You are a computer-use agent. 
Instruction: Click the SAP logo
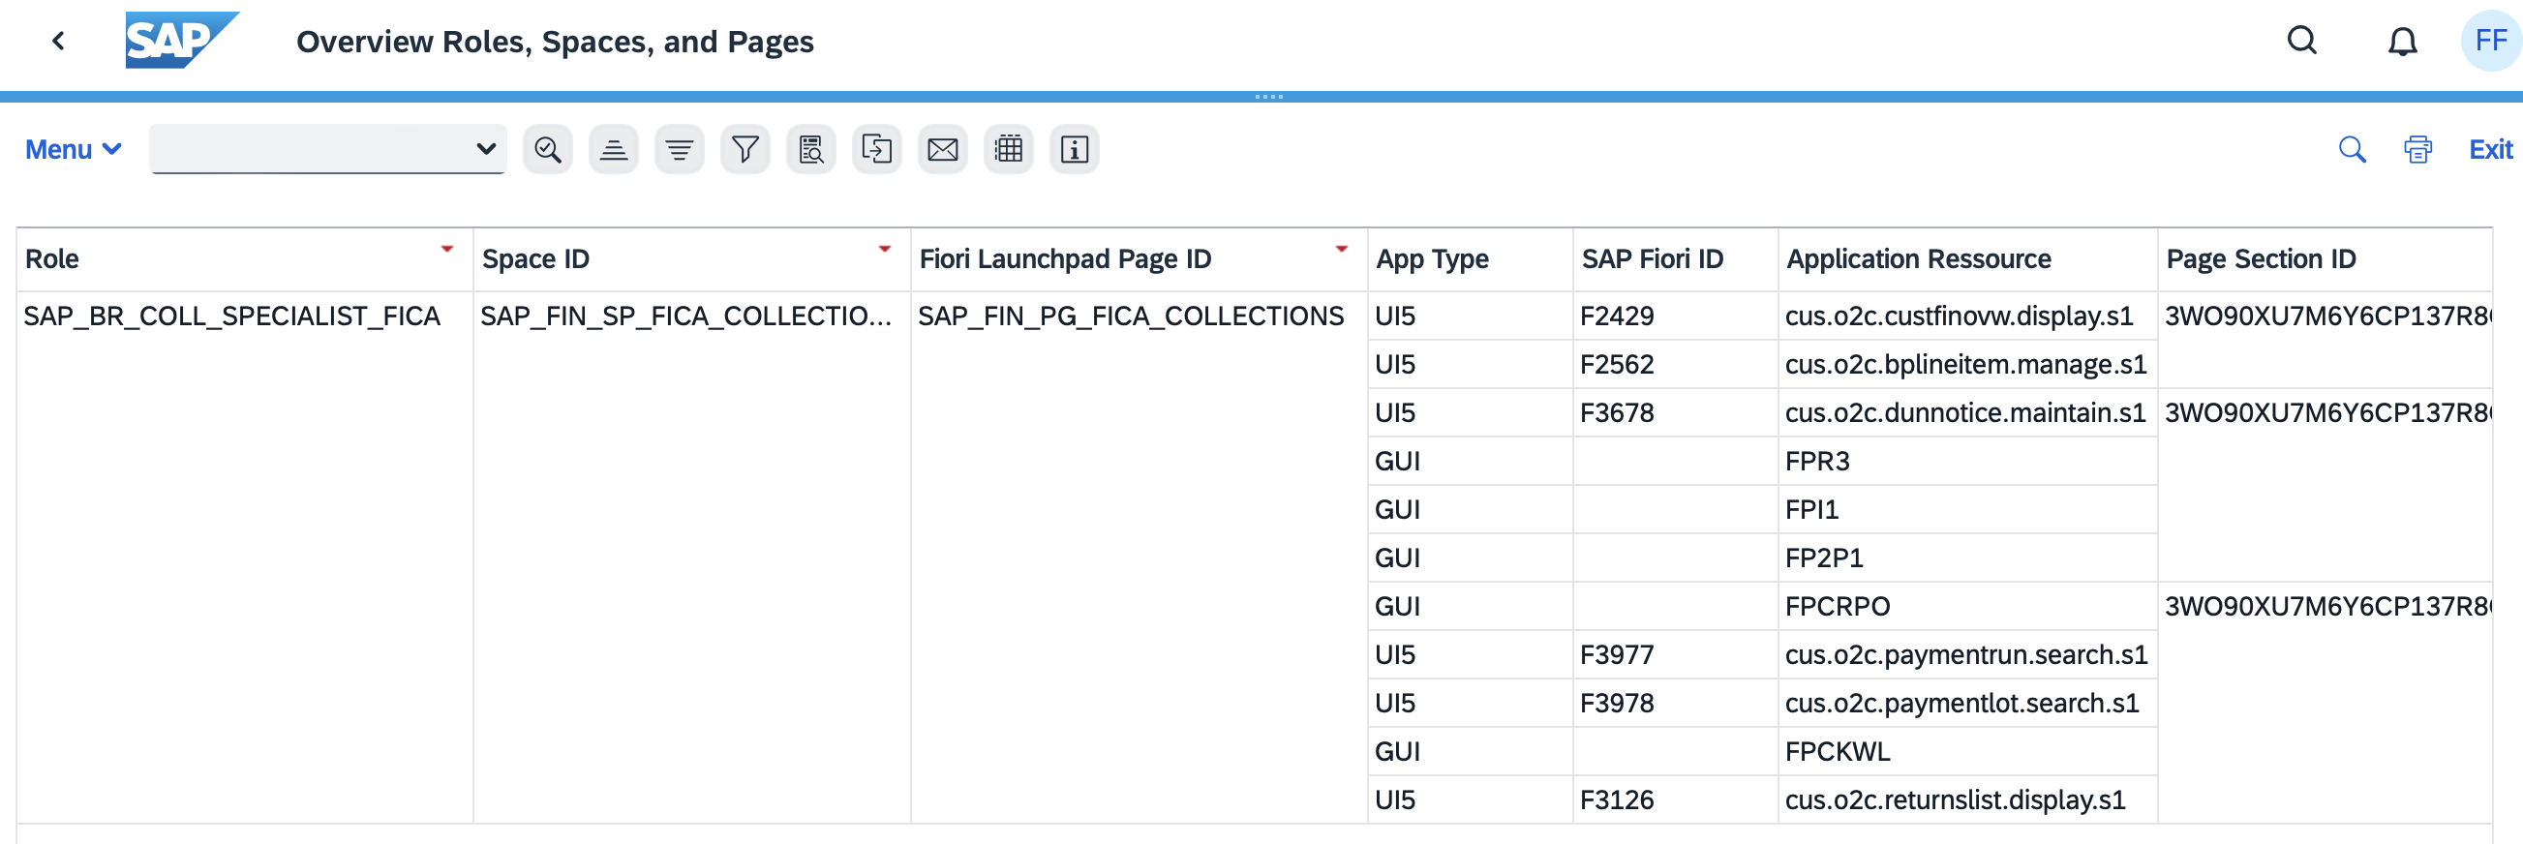point(182,40)
